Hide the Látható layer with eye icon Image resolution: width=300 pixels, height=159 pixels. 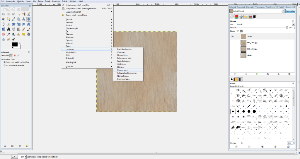(233, 36)
